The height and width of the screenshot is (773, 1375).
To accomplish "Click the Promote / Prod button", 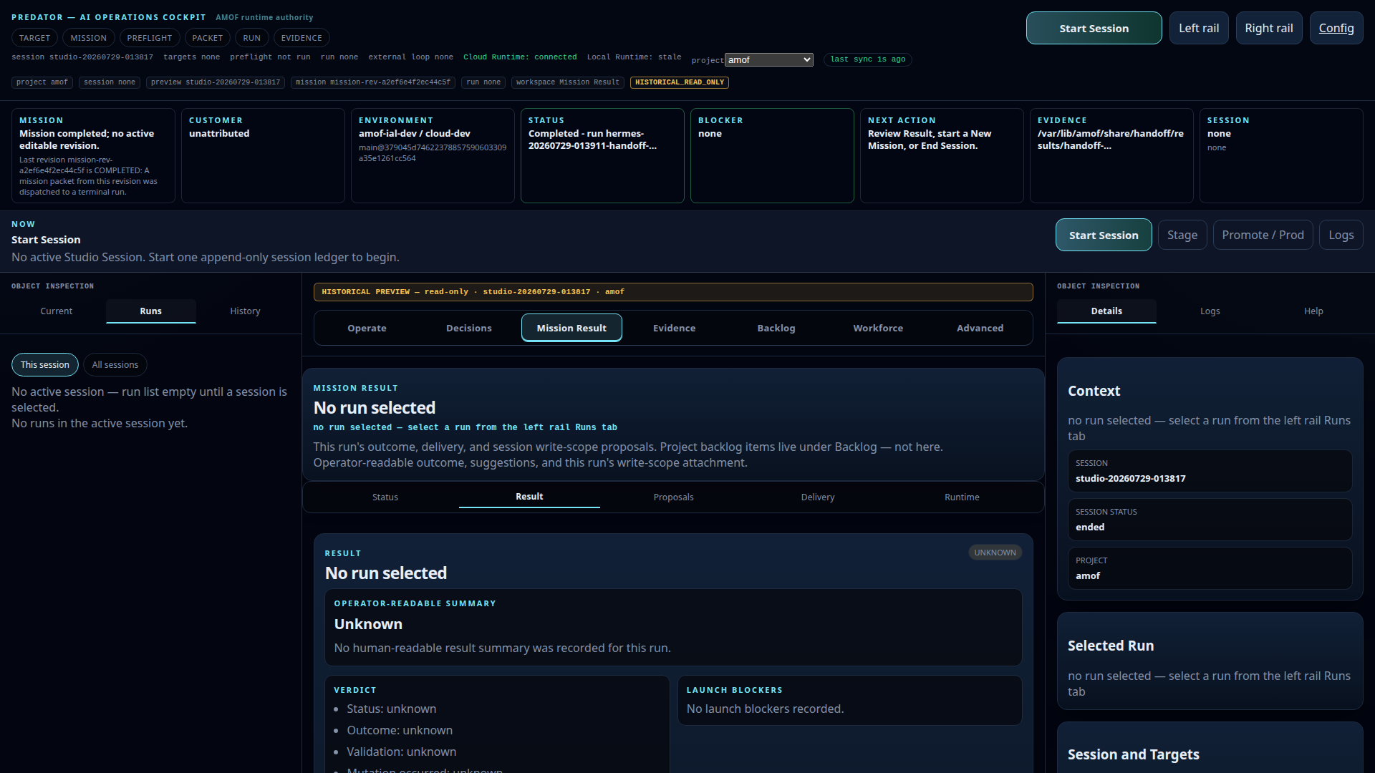I will coord(1263,235).
